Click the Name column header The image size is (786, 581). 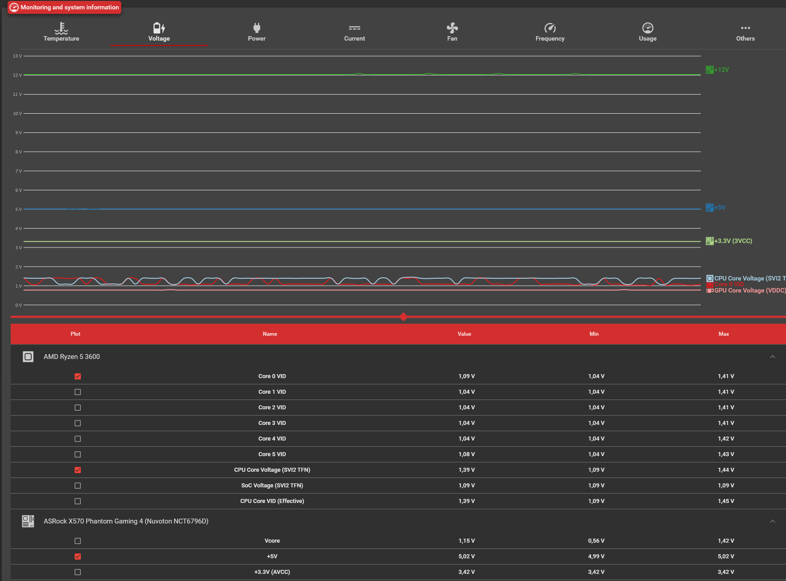click(x=270, y=334)
